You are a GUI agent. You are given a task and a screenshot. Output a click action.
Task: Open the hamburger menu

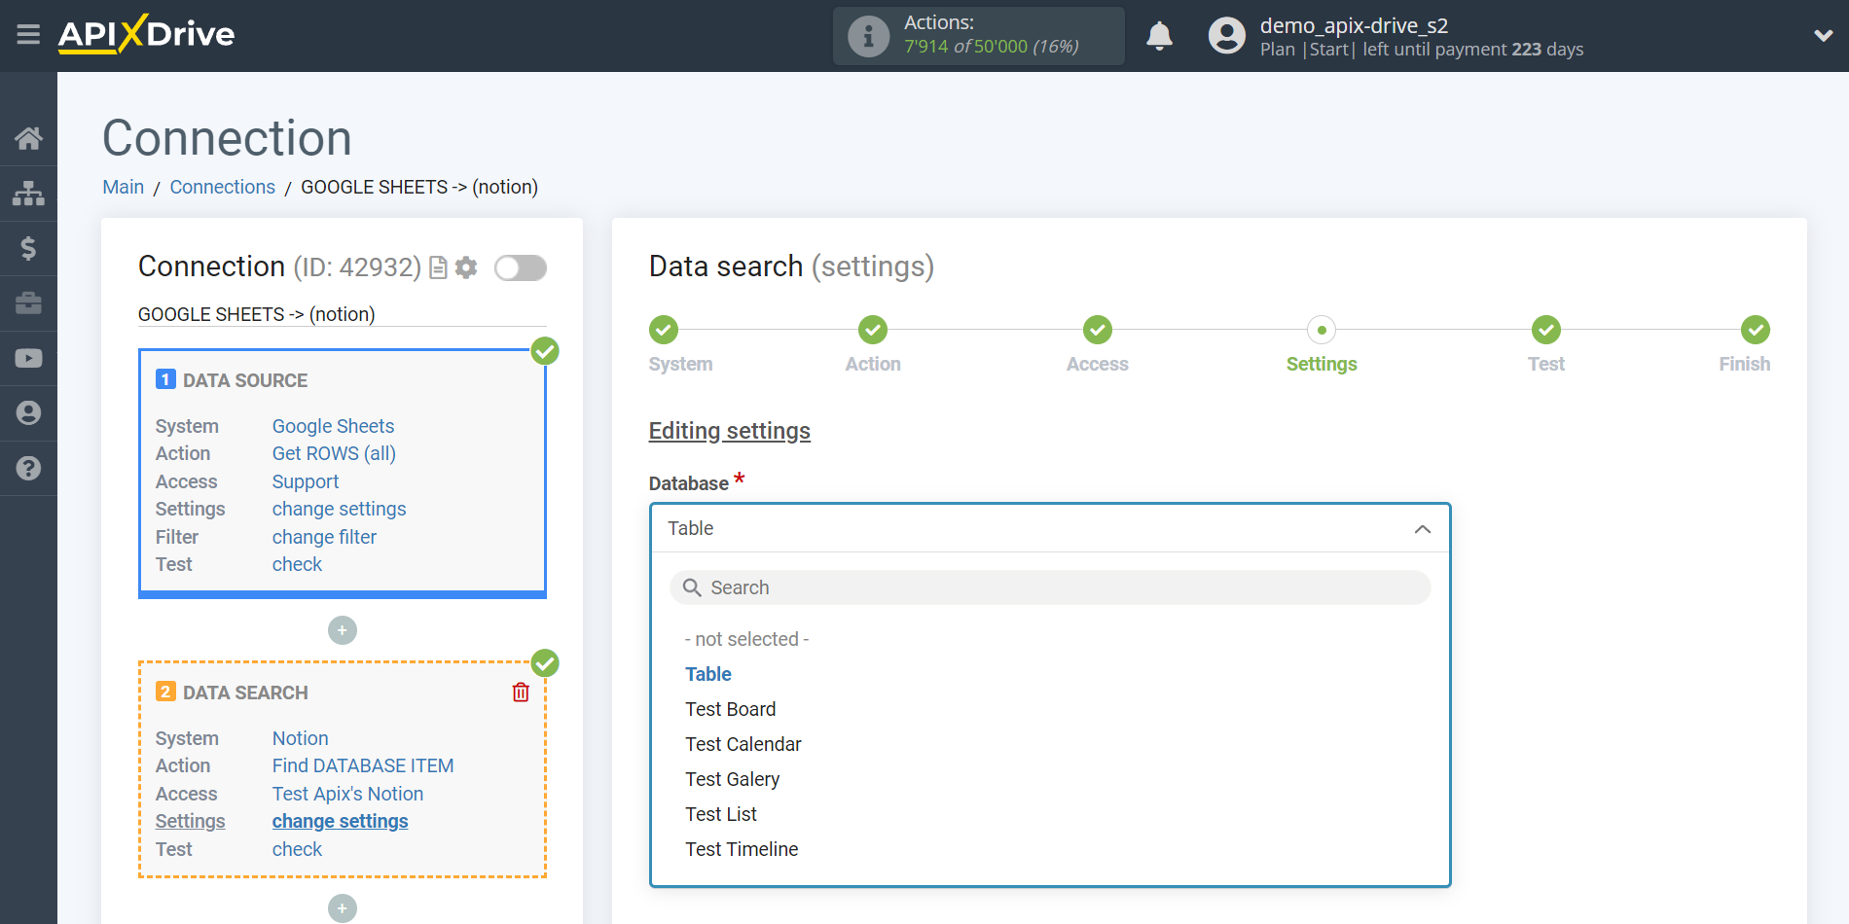click(28, 35)
